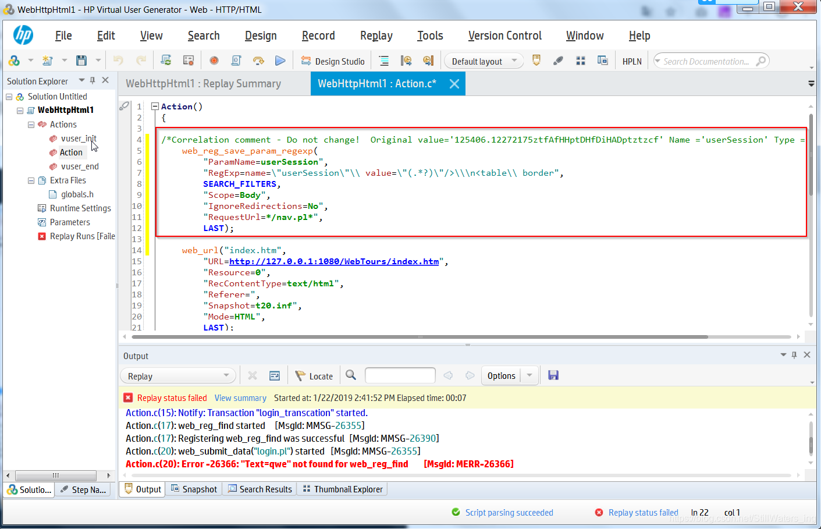
Task: Click the Run step-by-step toolbar icon
Action: click(258, 61)
